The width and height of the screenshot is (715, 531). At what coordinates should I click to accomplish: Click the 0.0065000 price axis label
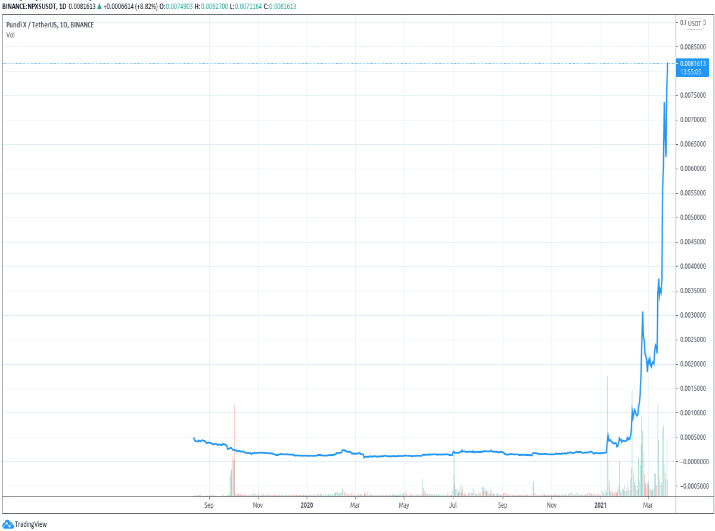click(693, 144)
